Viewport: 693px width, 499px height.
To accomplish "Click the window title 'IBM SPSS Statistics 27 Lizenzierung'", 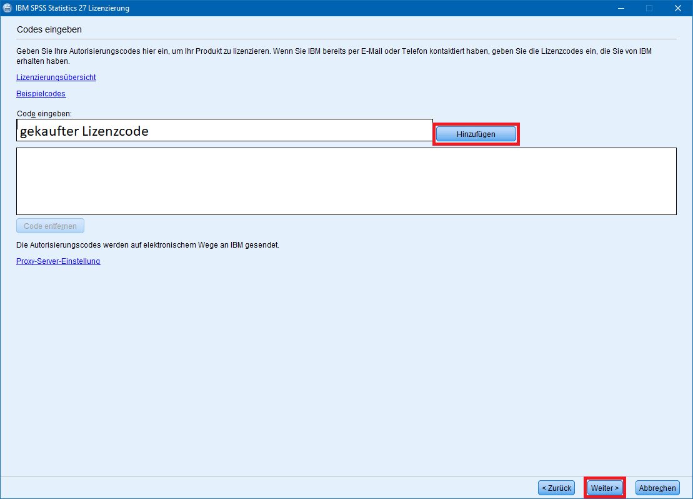I will 72,8.
